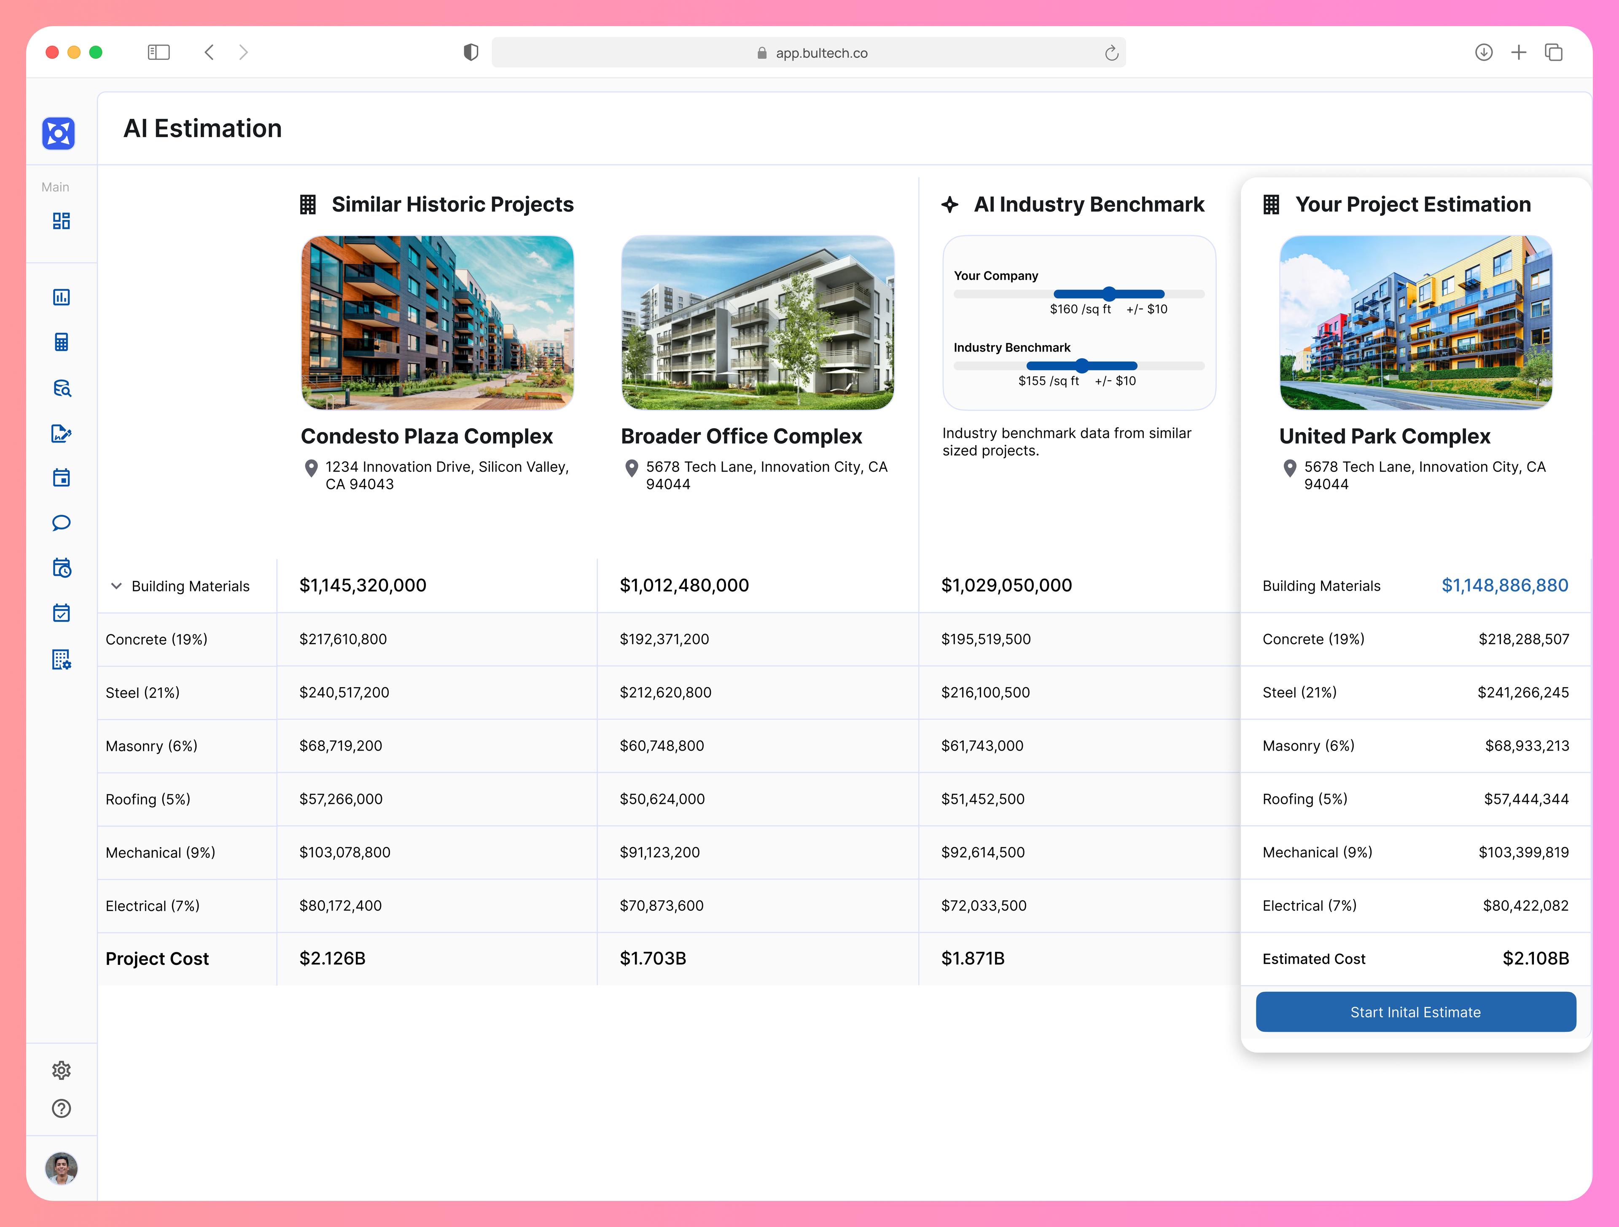Open the chat messages icon
This screenshot has width=1619, height=1227.
(x=62, y=522)
